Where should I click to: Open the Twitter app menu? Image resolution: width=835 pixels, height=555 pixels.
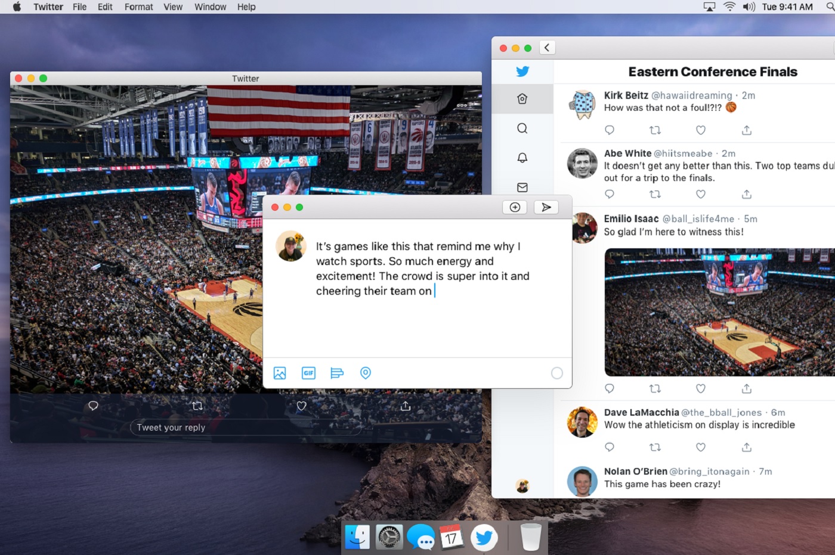pyautogui.click(x=48, y=7)
